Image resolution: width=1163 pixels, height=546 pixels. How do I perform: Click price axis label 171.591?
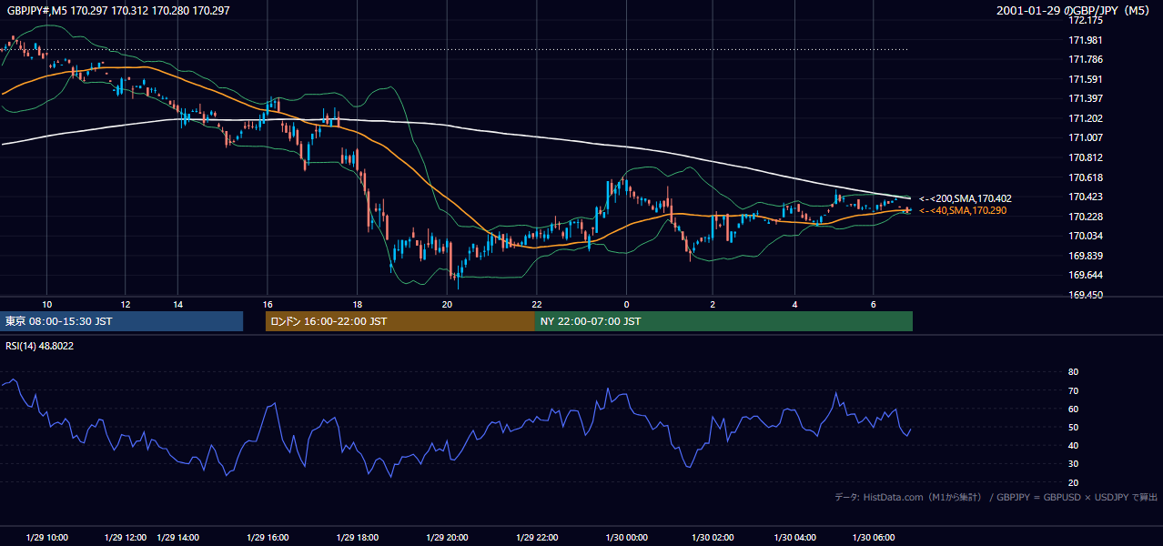point(1086,79)
